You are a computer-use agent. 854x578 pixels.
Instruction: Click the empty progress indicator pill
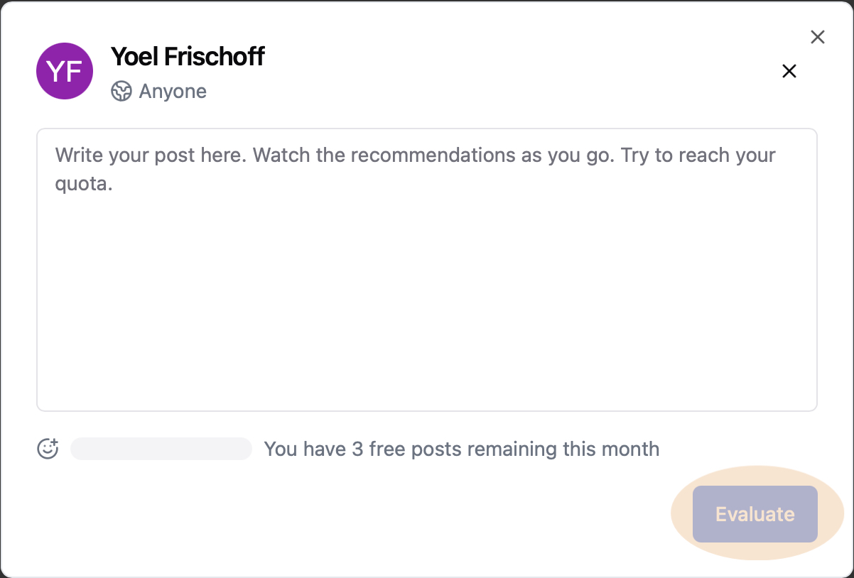pyautogui.click(x=161, y=449)
